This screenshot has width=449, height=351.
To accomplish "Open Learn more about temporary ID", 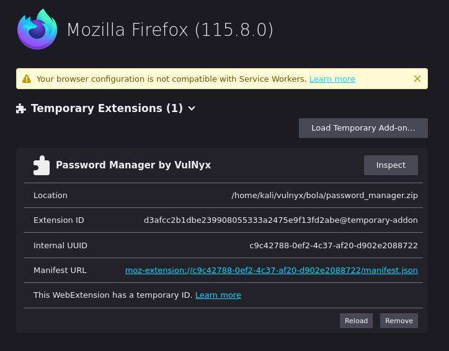I will coord(218,295).
